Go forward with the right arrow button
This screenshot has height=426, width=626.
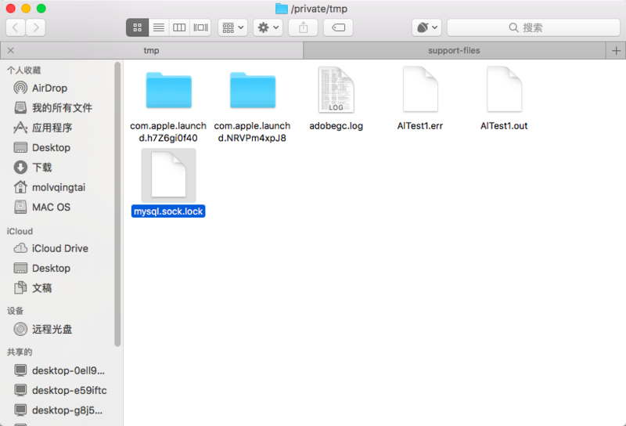(x=35, y=27)
